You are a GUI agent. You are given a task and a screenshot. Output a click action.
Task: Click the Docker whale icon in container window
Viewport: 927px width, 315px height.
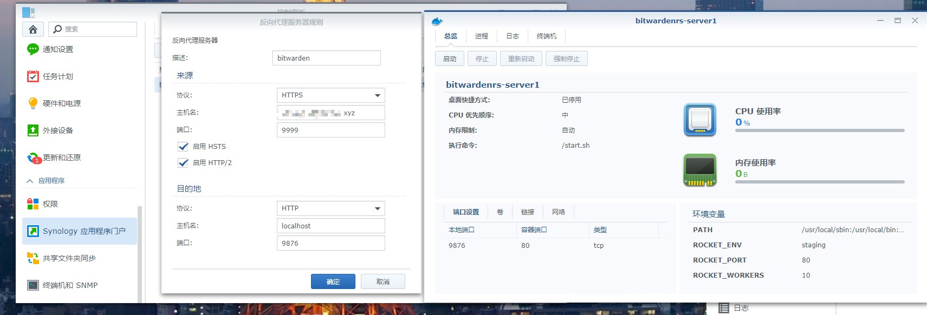tap(437, 21)
